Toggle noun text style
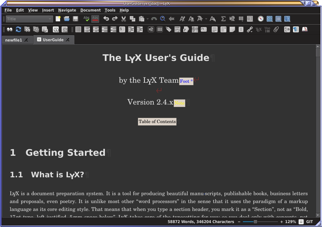Screen dimensions: 322x227 pos(191,19)
